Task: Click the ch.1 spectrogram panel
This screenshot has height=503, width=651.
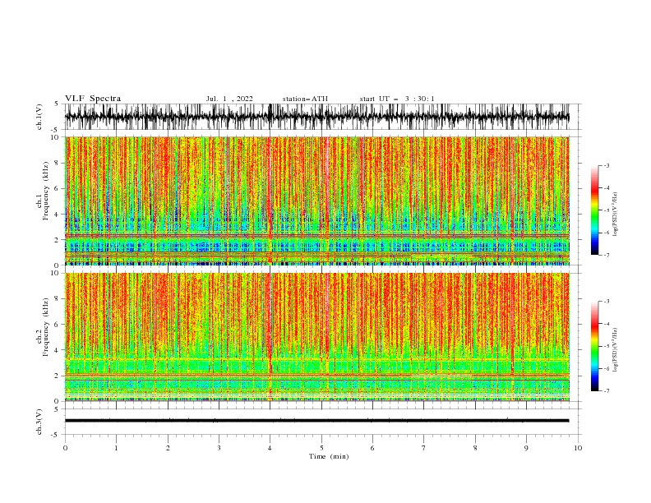Action: point(316,201)
